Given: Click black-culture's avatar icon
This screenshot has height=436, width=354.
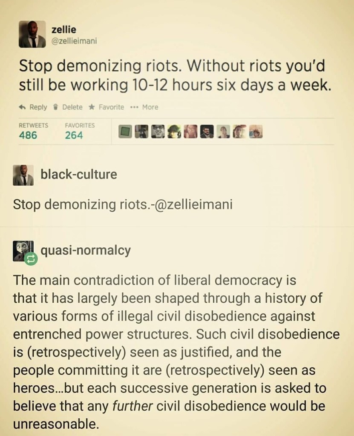Looking at the screenshot, I should (x=24, y=175).
